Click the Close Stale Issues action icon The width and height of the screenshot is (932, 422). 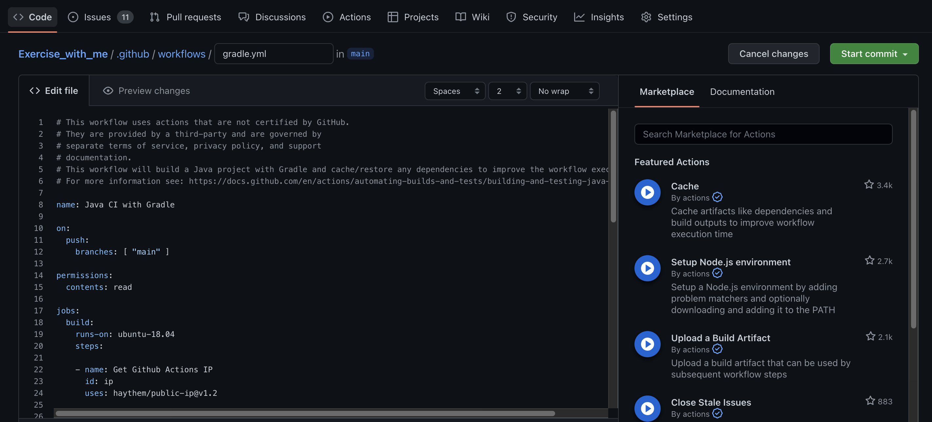point(647,408)
